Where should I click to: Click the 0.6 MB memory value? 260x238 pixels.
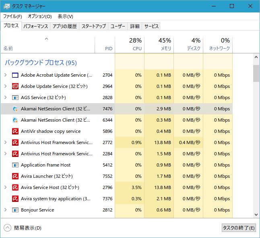click(164, 210)
